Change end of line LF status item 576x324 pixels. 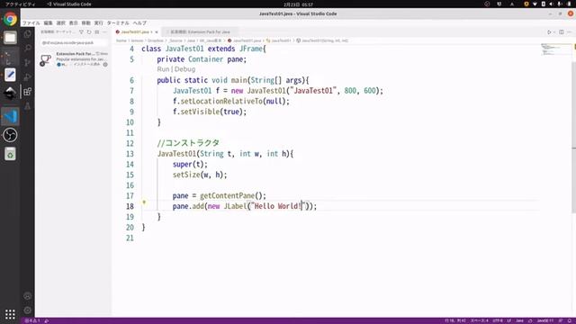(x=509, y=320)
